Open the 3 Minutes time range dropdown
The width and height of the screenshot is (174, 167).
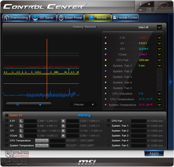(x=83, y=105)
